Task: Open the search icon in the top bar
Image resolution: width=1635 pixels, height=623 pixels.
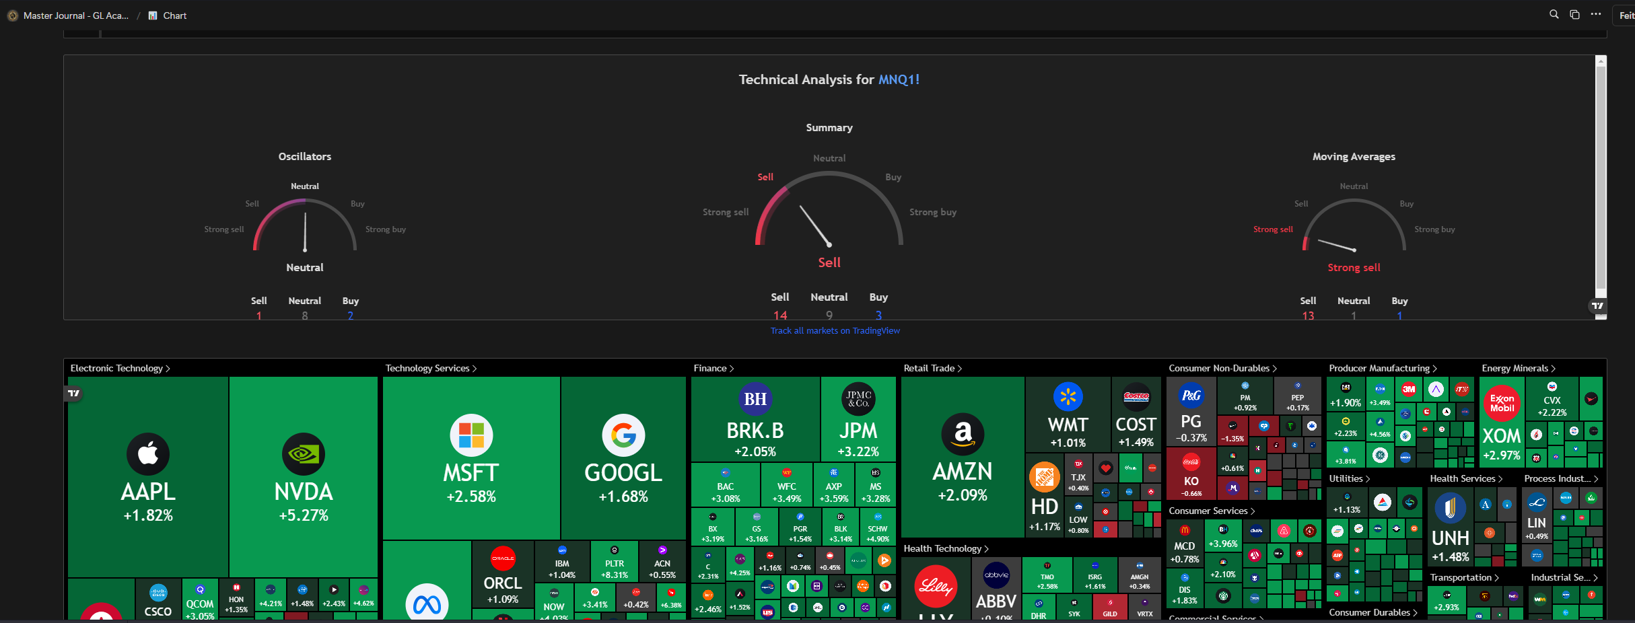Action: click(x=1554, y=14)
